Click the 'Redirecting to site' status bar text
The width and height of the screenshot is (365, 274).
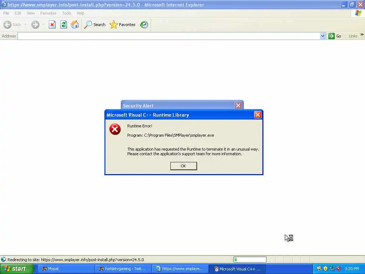coord(76,260)
